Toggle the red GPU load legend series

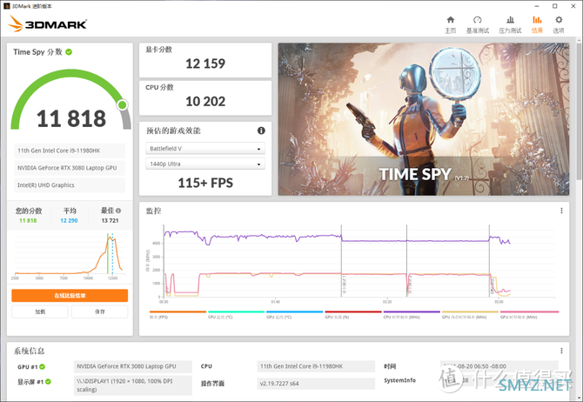click(x=353, y=315)
